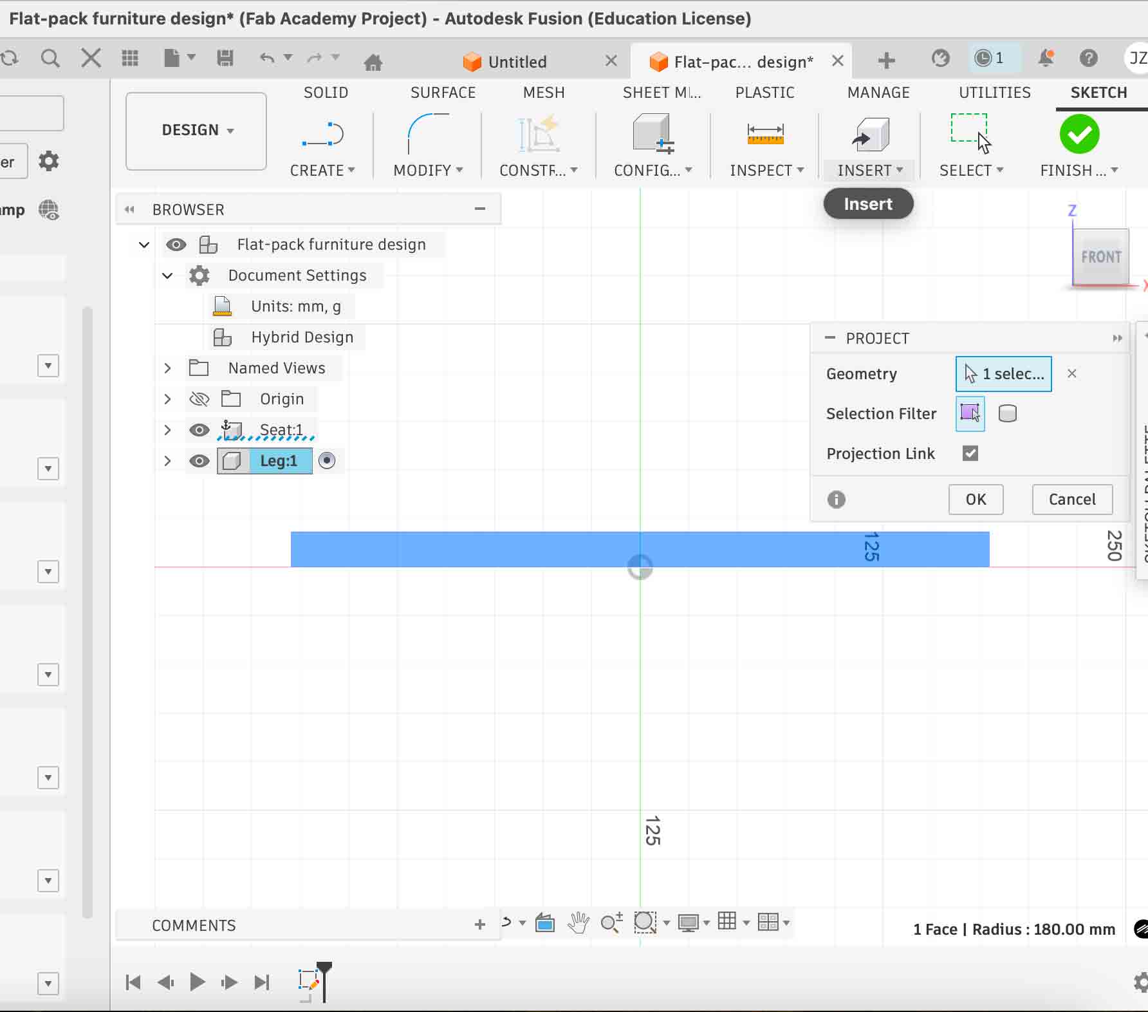Switch to the PLASTIC tab

[x=765, y=93]
